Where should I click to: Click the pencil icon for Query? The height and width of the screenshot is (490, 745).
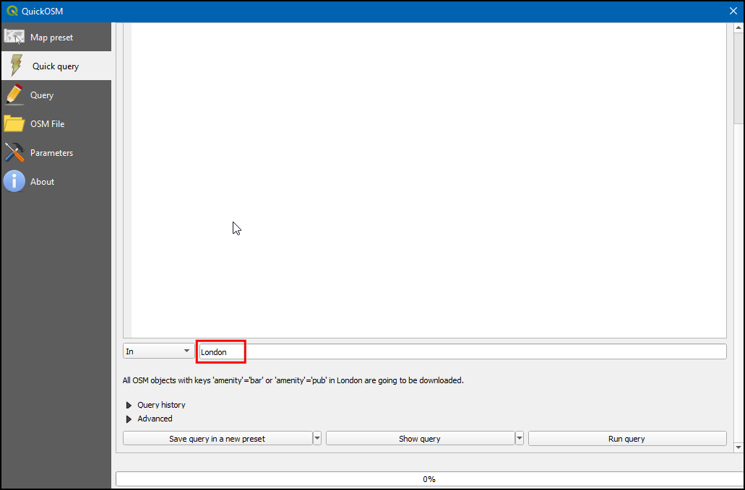pyautogui.click(x=14, y=95)
